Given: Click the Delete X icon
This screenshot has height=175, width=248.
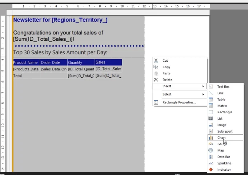Looking at the screenshot, I should click(x=156, y=80).
